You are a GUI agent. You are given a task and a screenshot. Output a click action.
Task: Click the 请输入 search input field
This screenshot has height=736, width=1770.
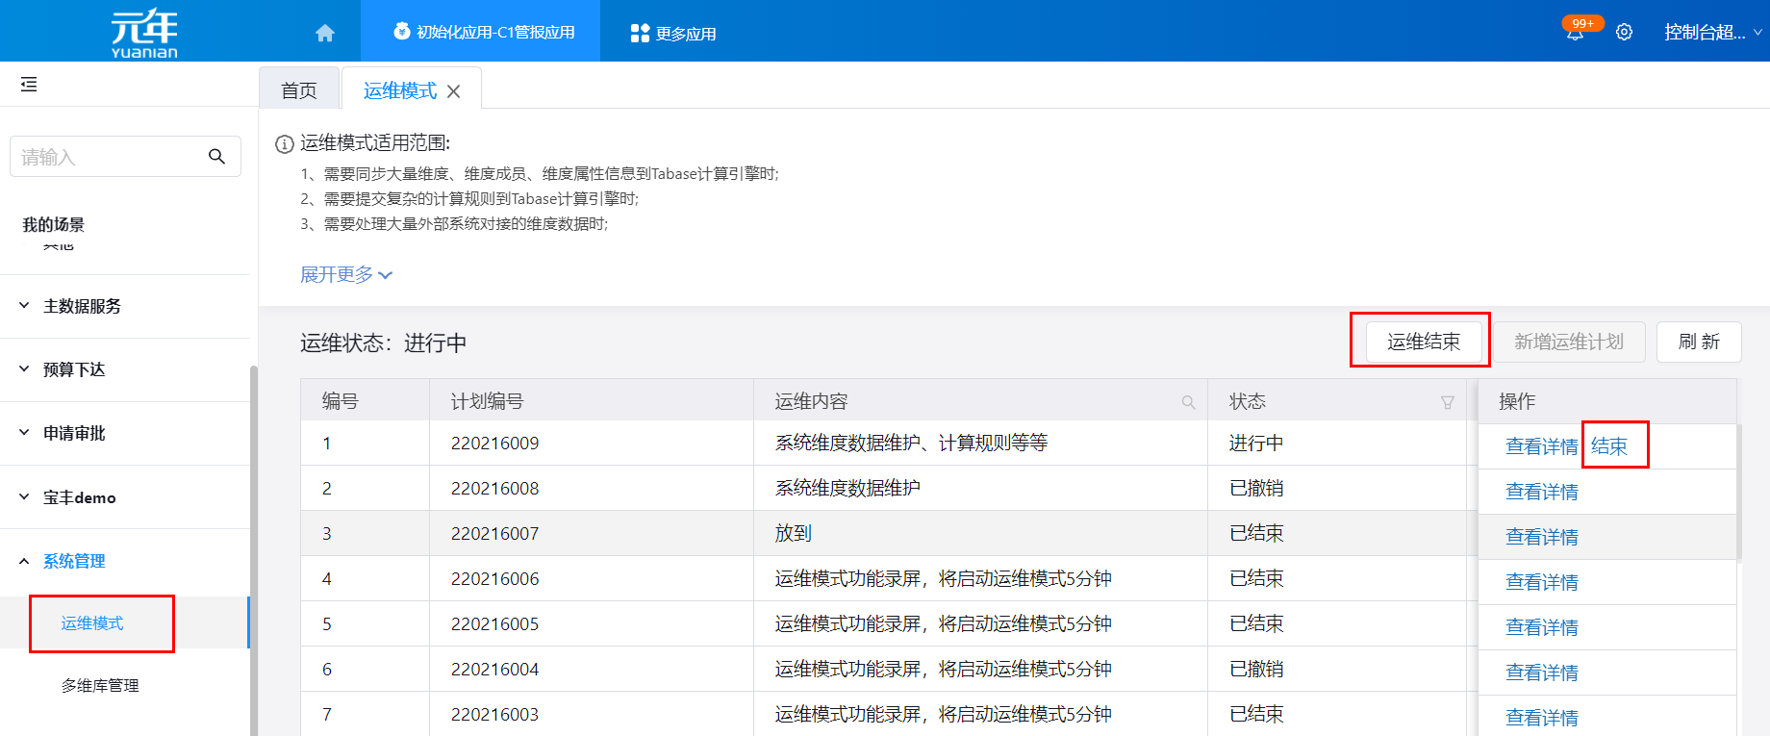tap(106, 157)
